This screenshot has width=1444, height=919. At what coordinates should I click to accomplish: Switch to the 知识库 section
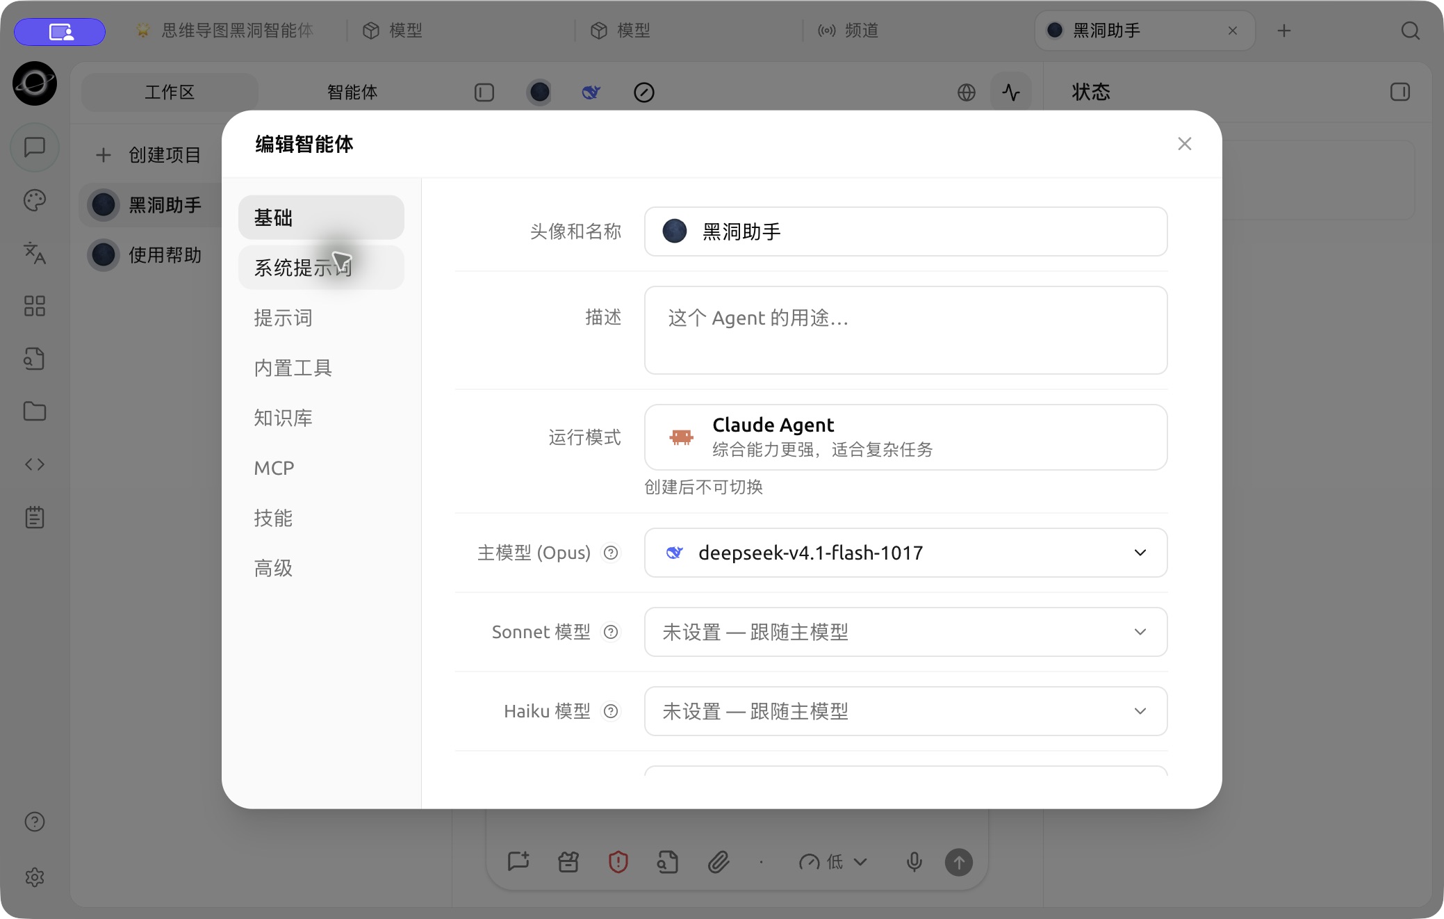[x=321, y=418]
